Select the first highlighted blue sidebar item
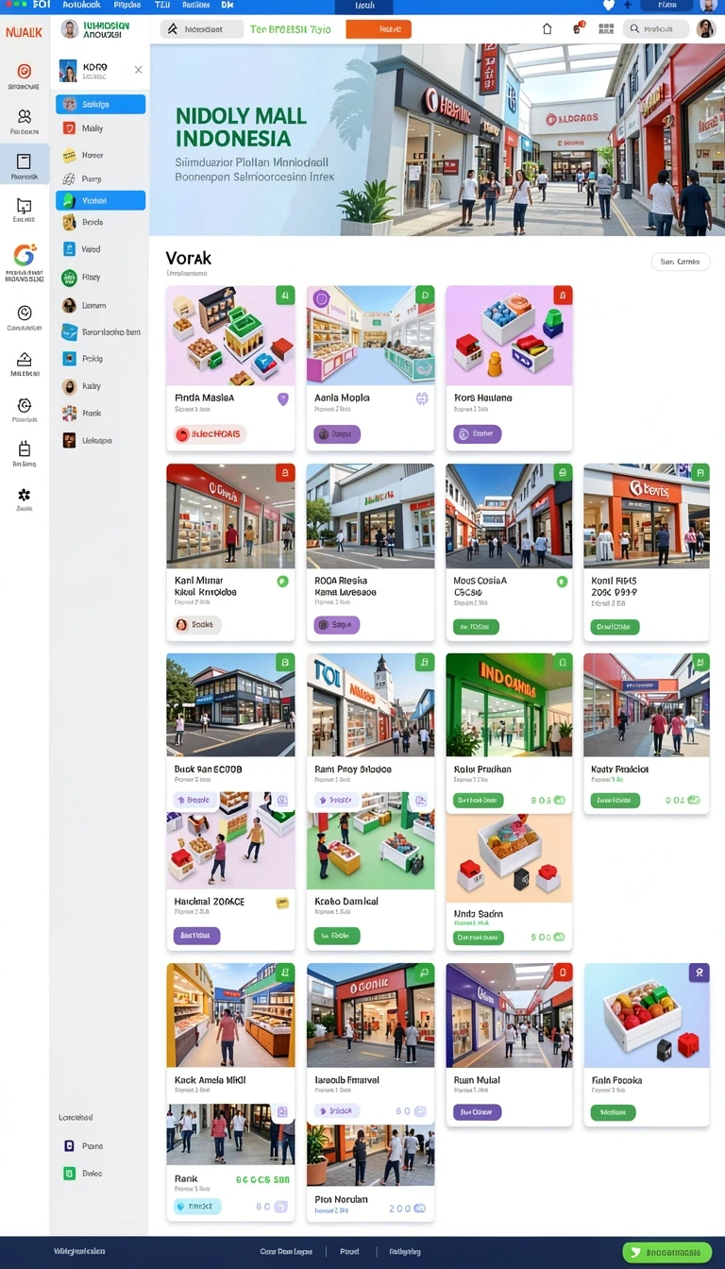The image size is (725, 1269). click(x=100, y=104)
